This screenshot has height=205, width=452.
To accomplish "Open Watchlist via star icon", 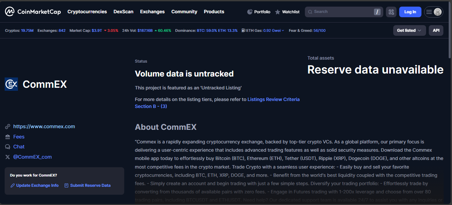I will [278, 12].
